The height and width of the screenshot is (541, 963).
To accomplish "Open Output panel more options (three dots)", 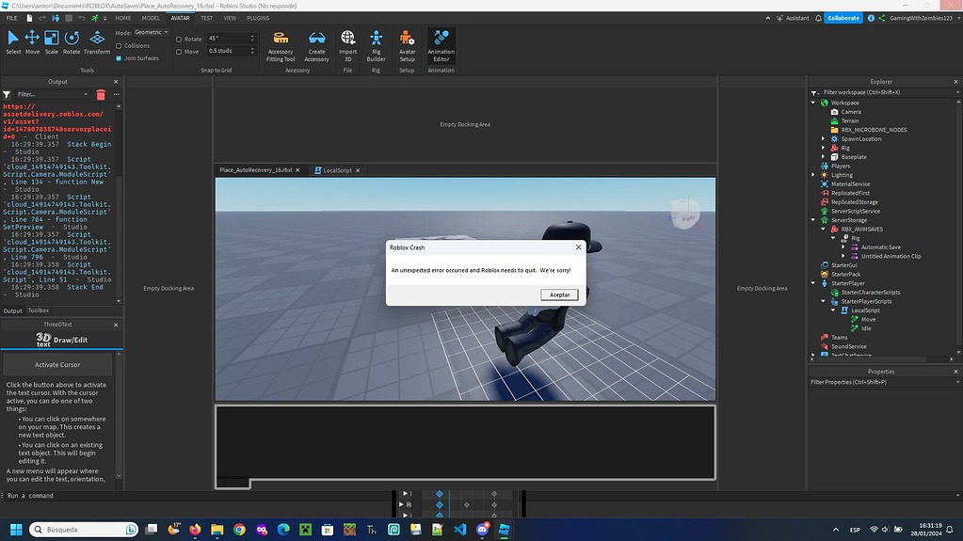I will (x=116, y=95).
